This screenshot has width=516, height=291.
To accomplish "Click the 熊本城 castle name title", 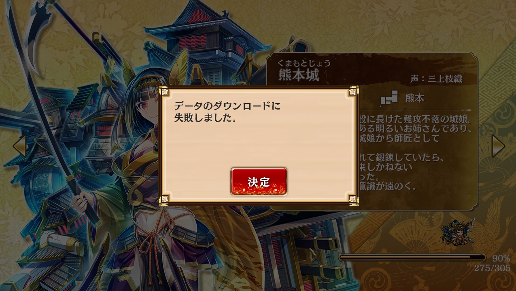I will (x=299, y=75).
